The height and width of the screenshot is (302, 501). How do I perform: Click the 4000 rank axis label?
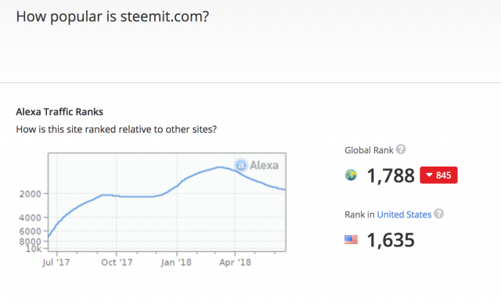click(31, 218)
